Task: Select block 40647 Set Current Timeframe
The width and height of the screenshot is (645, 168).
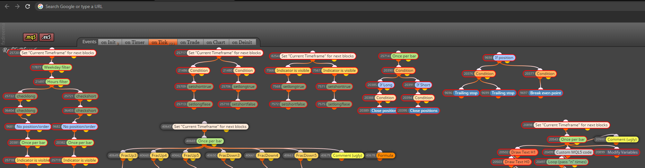Action: tap(205, 127)
